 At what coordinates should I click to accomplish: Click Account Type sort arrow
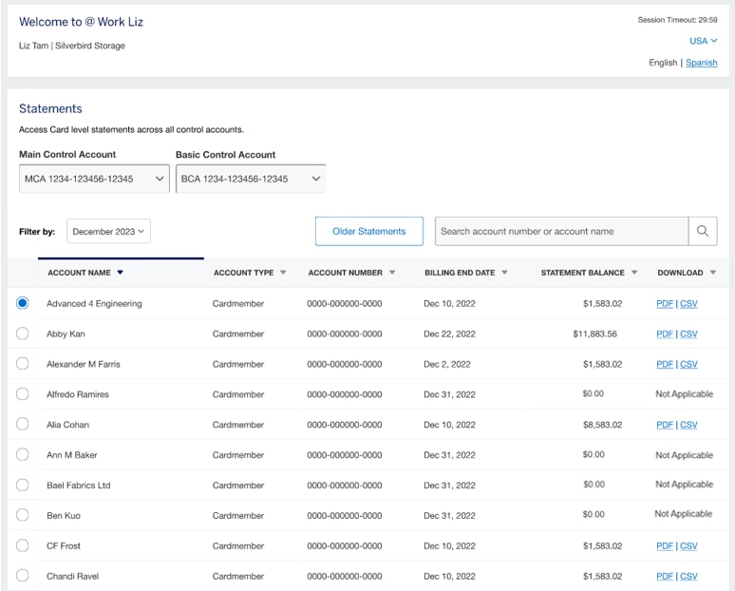283,273
